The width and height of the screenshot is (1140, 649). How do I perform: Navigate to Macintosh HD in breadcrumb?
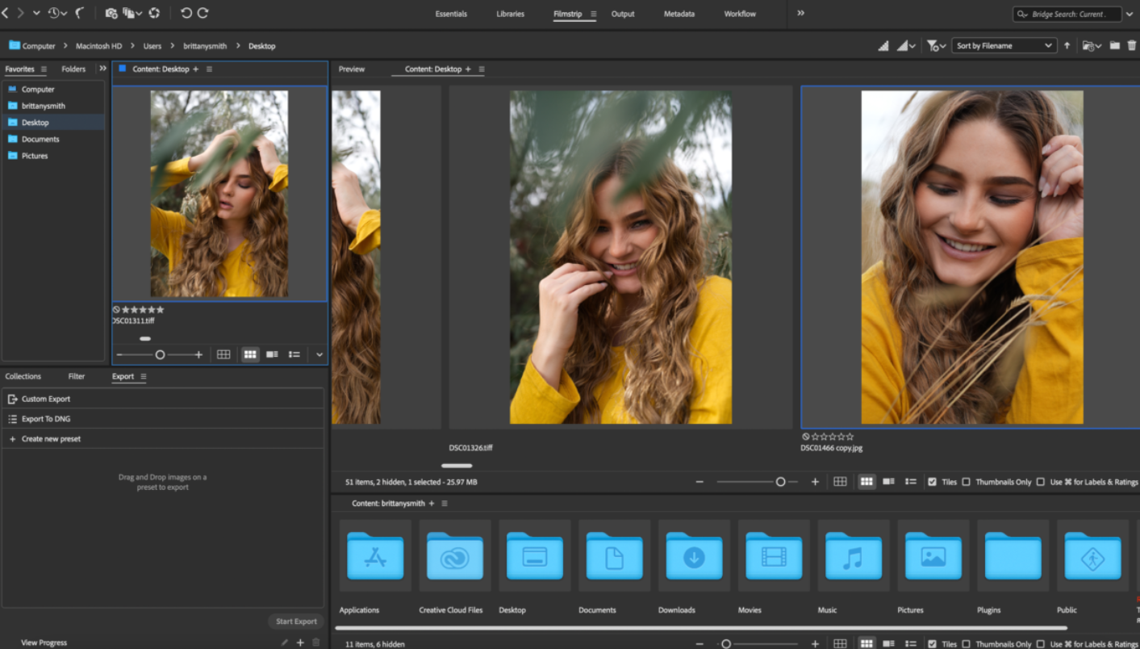coord(98,46)
